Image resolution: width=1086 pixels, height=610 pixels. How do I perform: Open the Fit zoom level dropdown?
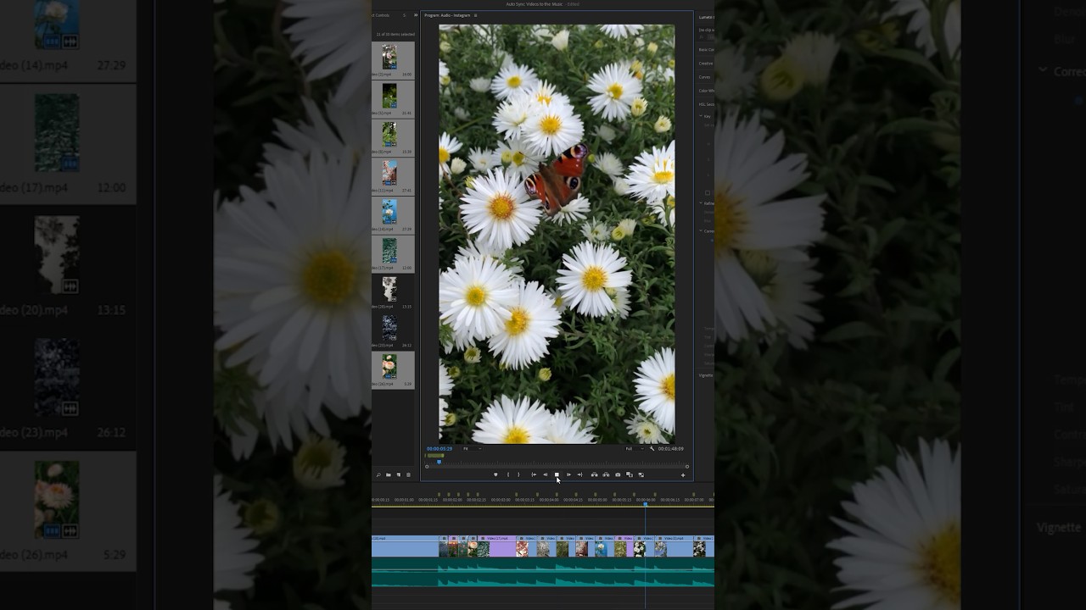pyautogui.click(x=473, y=448)
